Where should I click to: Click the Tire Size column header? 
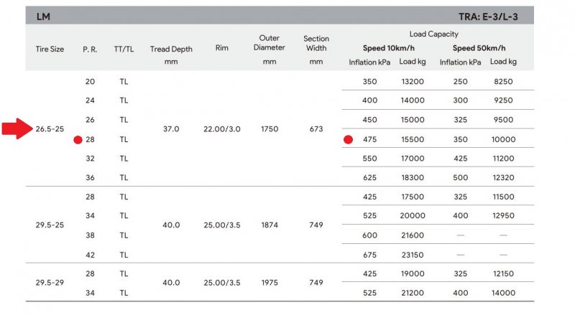[50, 49]
